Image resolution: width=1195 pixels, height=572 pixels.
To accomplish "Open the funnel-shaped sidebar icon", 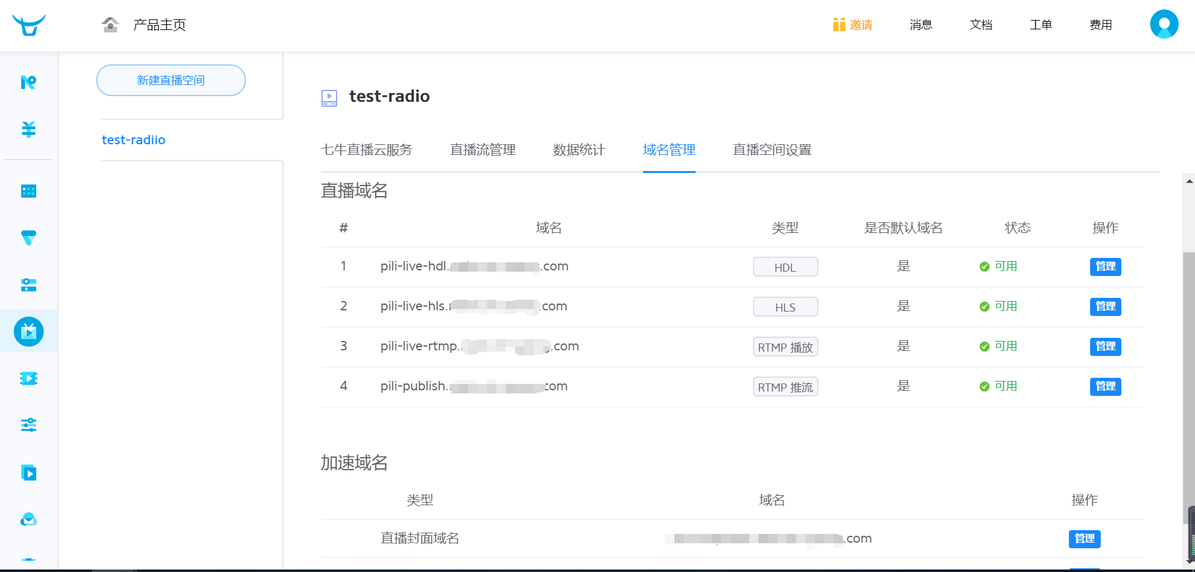I will pyautogui.click(x=29, y=238).
